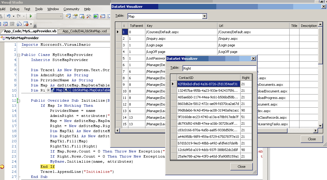This screenshot has height=180, width=327.
Task: Open the Debug menu
Action: coord(15,9)
